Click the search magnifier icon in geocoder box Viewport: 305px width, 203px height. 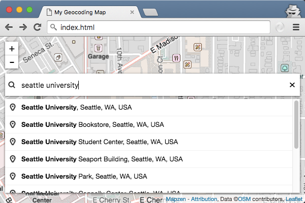click(12, 85)
